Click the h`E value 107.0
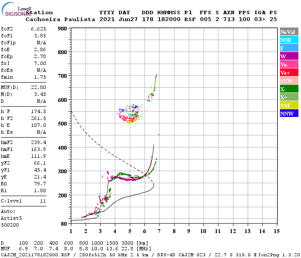 click(38, 125)
